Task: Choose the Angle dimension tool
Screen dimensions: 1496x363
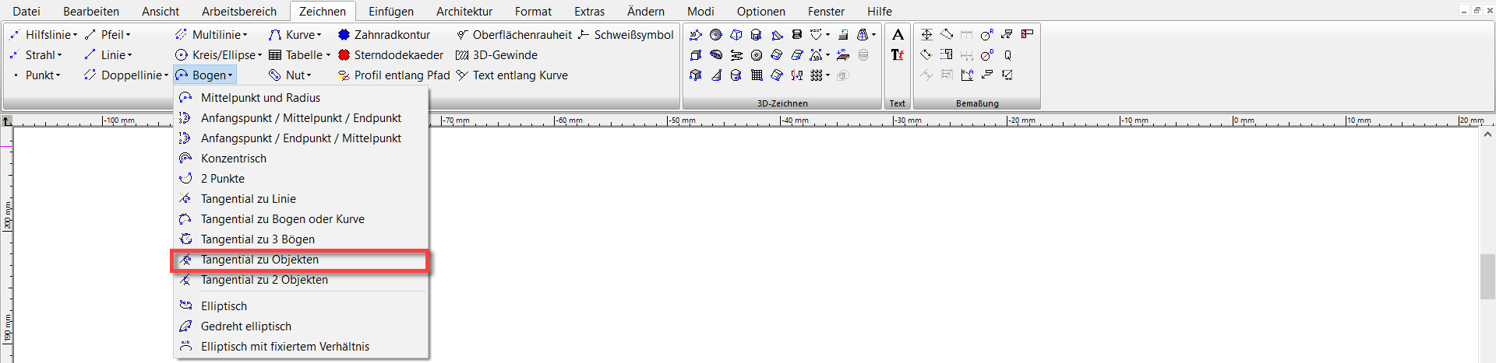Action: pyautogui.click(x=967, y=75)
